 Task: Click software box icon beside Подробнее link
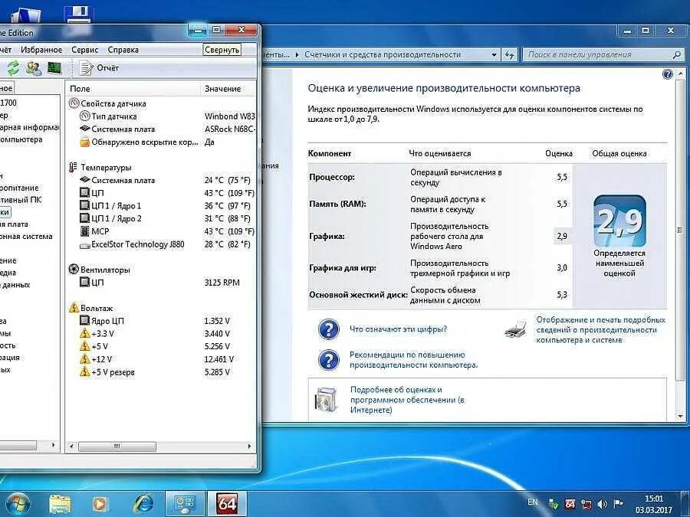pos(327,400)
